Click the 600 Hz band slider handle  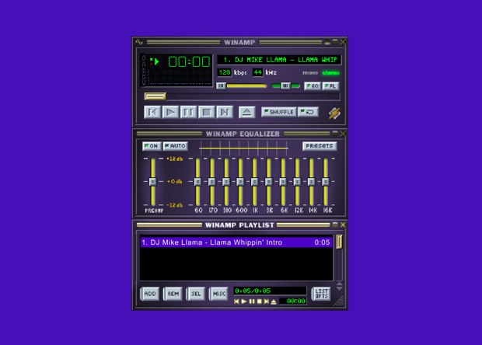coord(240,182)
